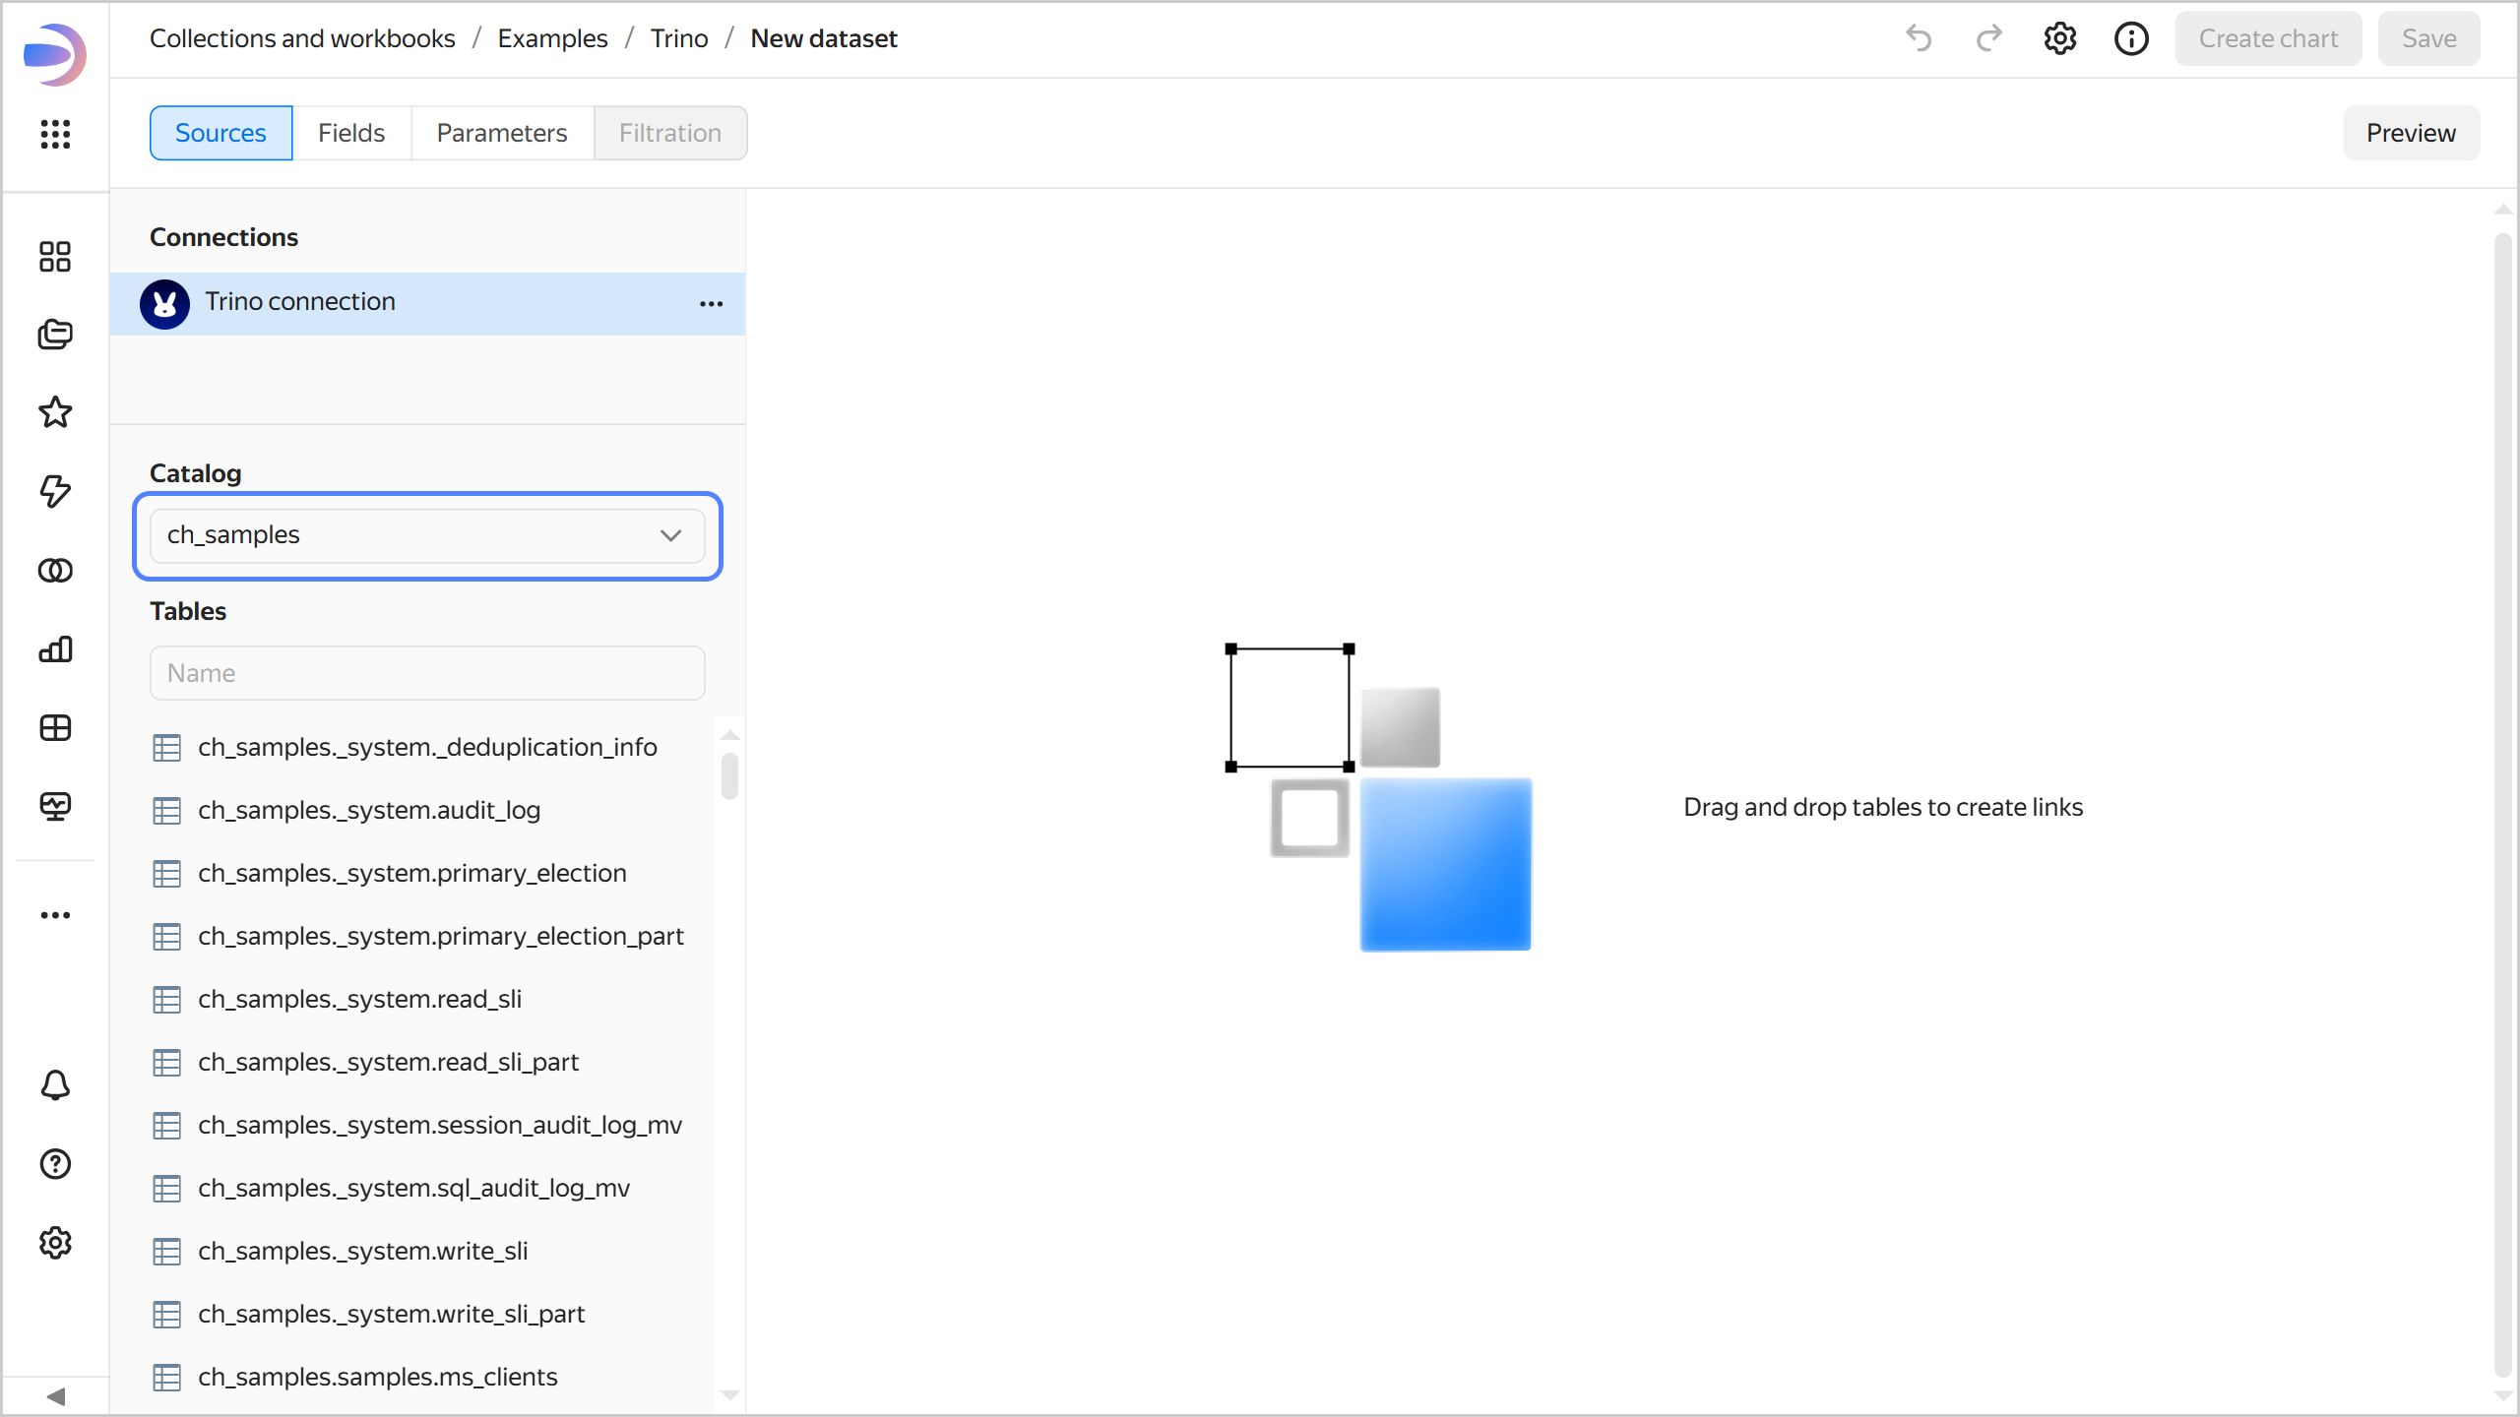
Task: Click the favorites star icon in sidebar
Action: coord(55,412)
